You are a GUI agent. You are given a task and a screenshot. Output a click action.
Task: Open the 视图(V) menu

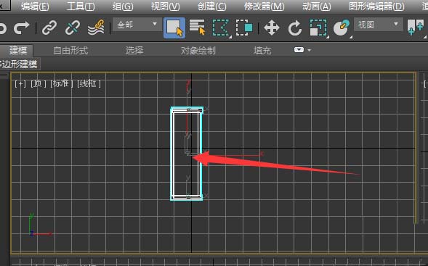(x=166, y=6)
